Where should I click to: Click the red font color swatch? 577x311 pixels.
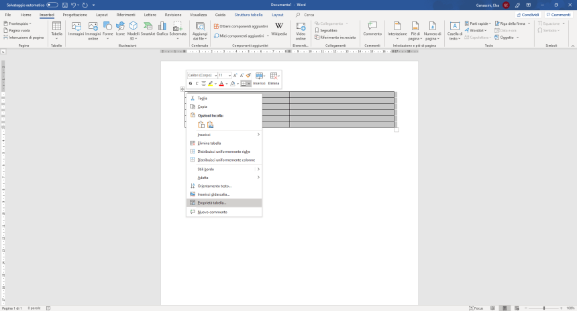click(221, 84)
